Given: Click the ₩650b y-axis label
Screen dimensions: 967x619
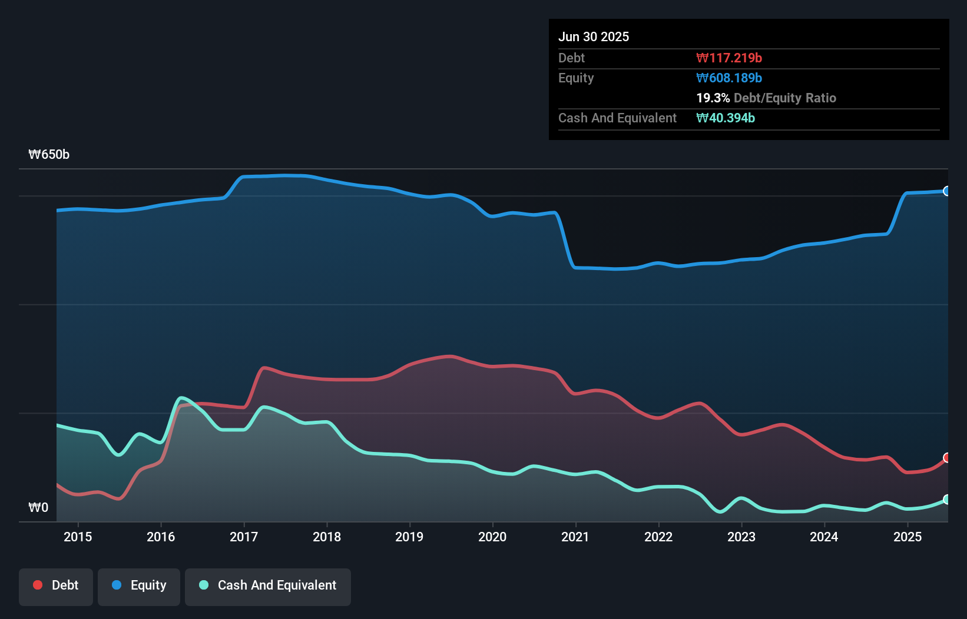Looking at the screenshot, I should pyautogui.click(x=49, y=155).
